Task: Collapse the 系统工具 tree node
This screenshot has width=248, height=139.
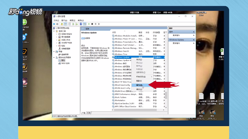Action: [x=54, y=31]
